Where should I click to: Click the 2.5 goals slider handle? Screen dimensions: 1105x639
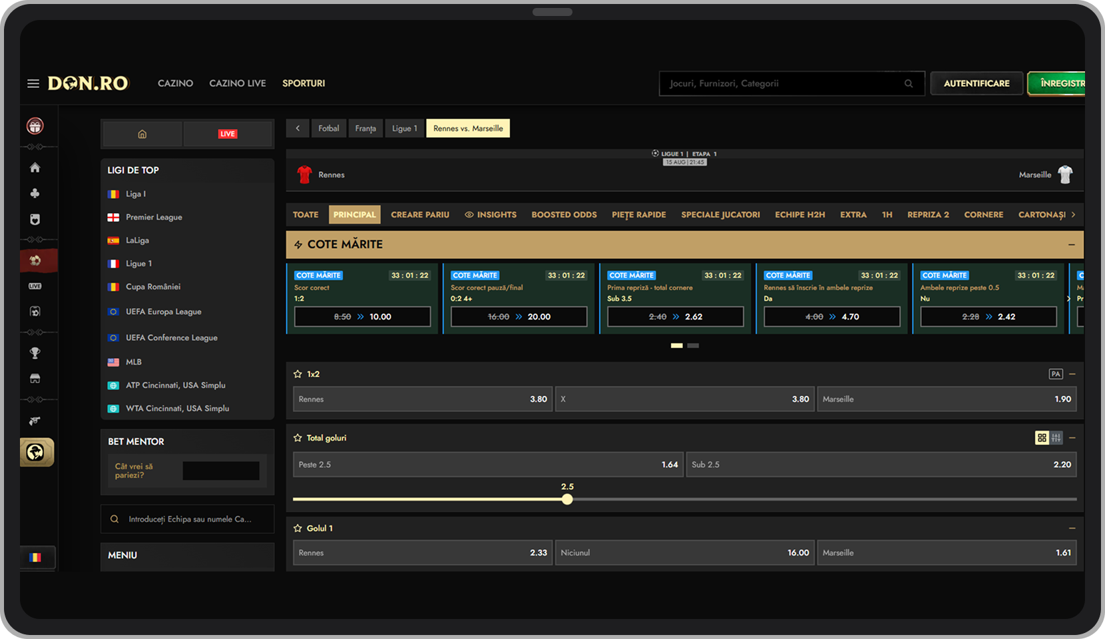(567, 499)
